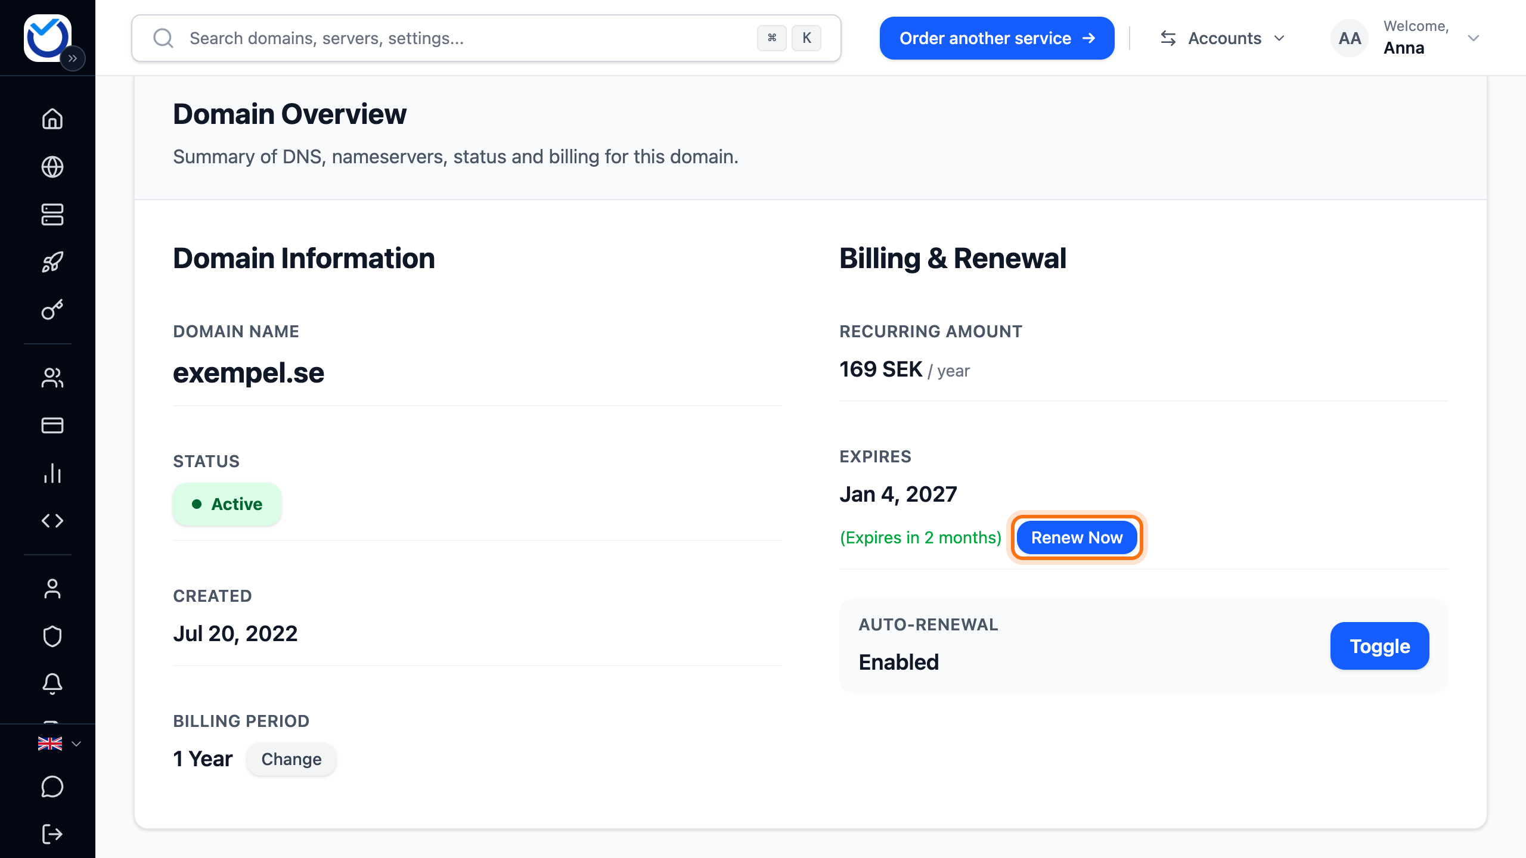1526x858 pixels.
Task: Open the credit card billing icon in the sidebar
Action: (52, 425)
